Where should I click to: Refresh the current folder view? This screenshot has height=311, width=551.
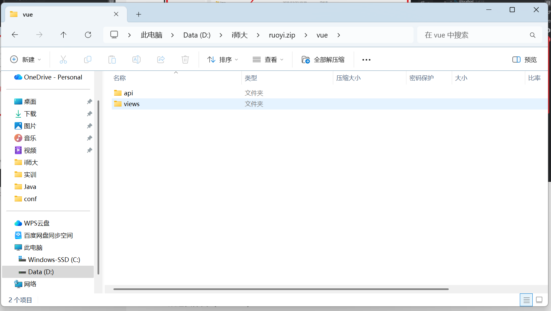coord(88,35)
